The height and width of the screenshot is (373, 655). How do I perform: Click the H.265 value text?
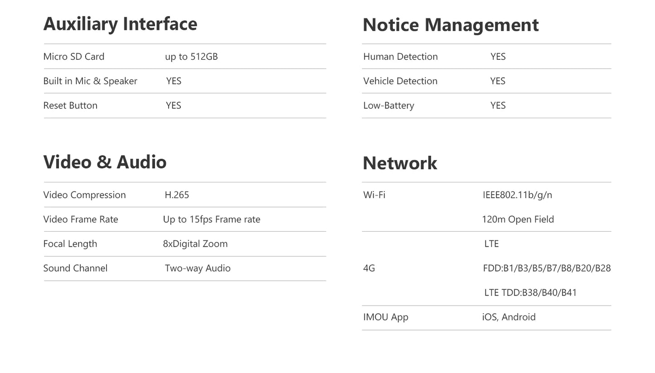pos(177,195)
